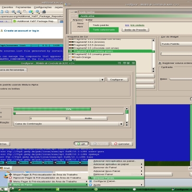This screenshot has width=192, height=192.
Task: Click Create an account or log in link
Action: pyautogui.click(x=22, y=31)
